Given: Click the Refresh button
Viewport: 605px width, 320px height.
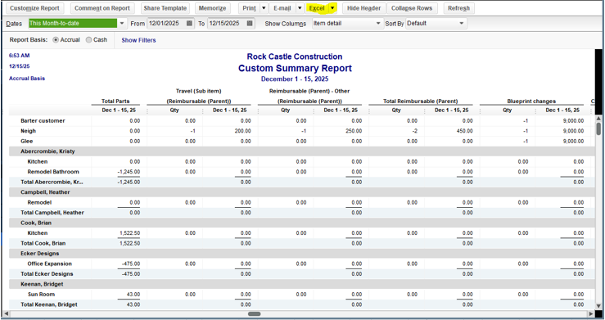Looking at the screenshot, I should pyautogui.click(x=458, y=8).
